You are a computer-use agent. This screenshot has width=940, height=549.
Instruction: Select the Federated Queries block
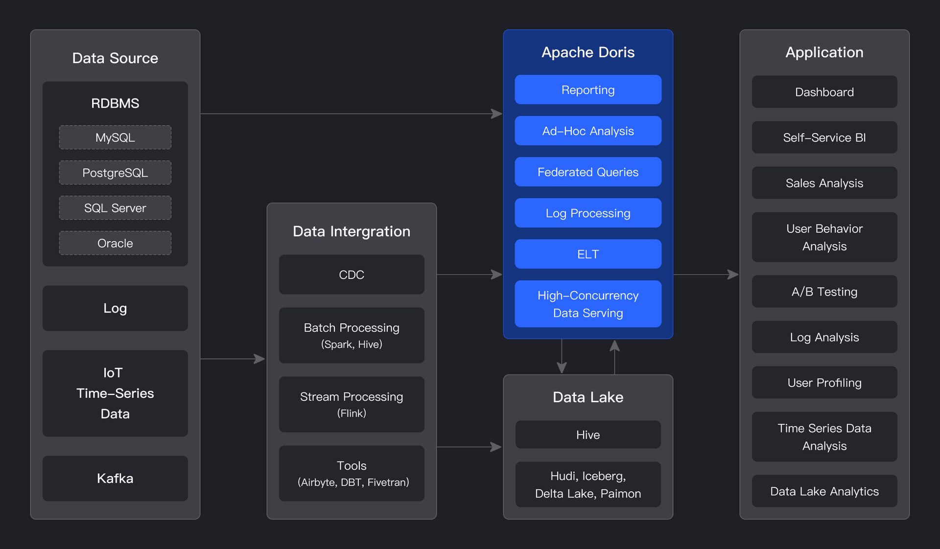[x=588, y=172]
